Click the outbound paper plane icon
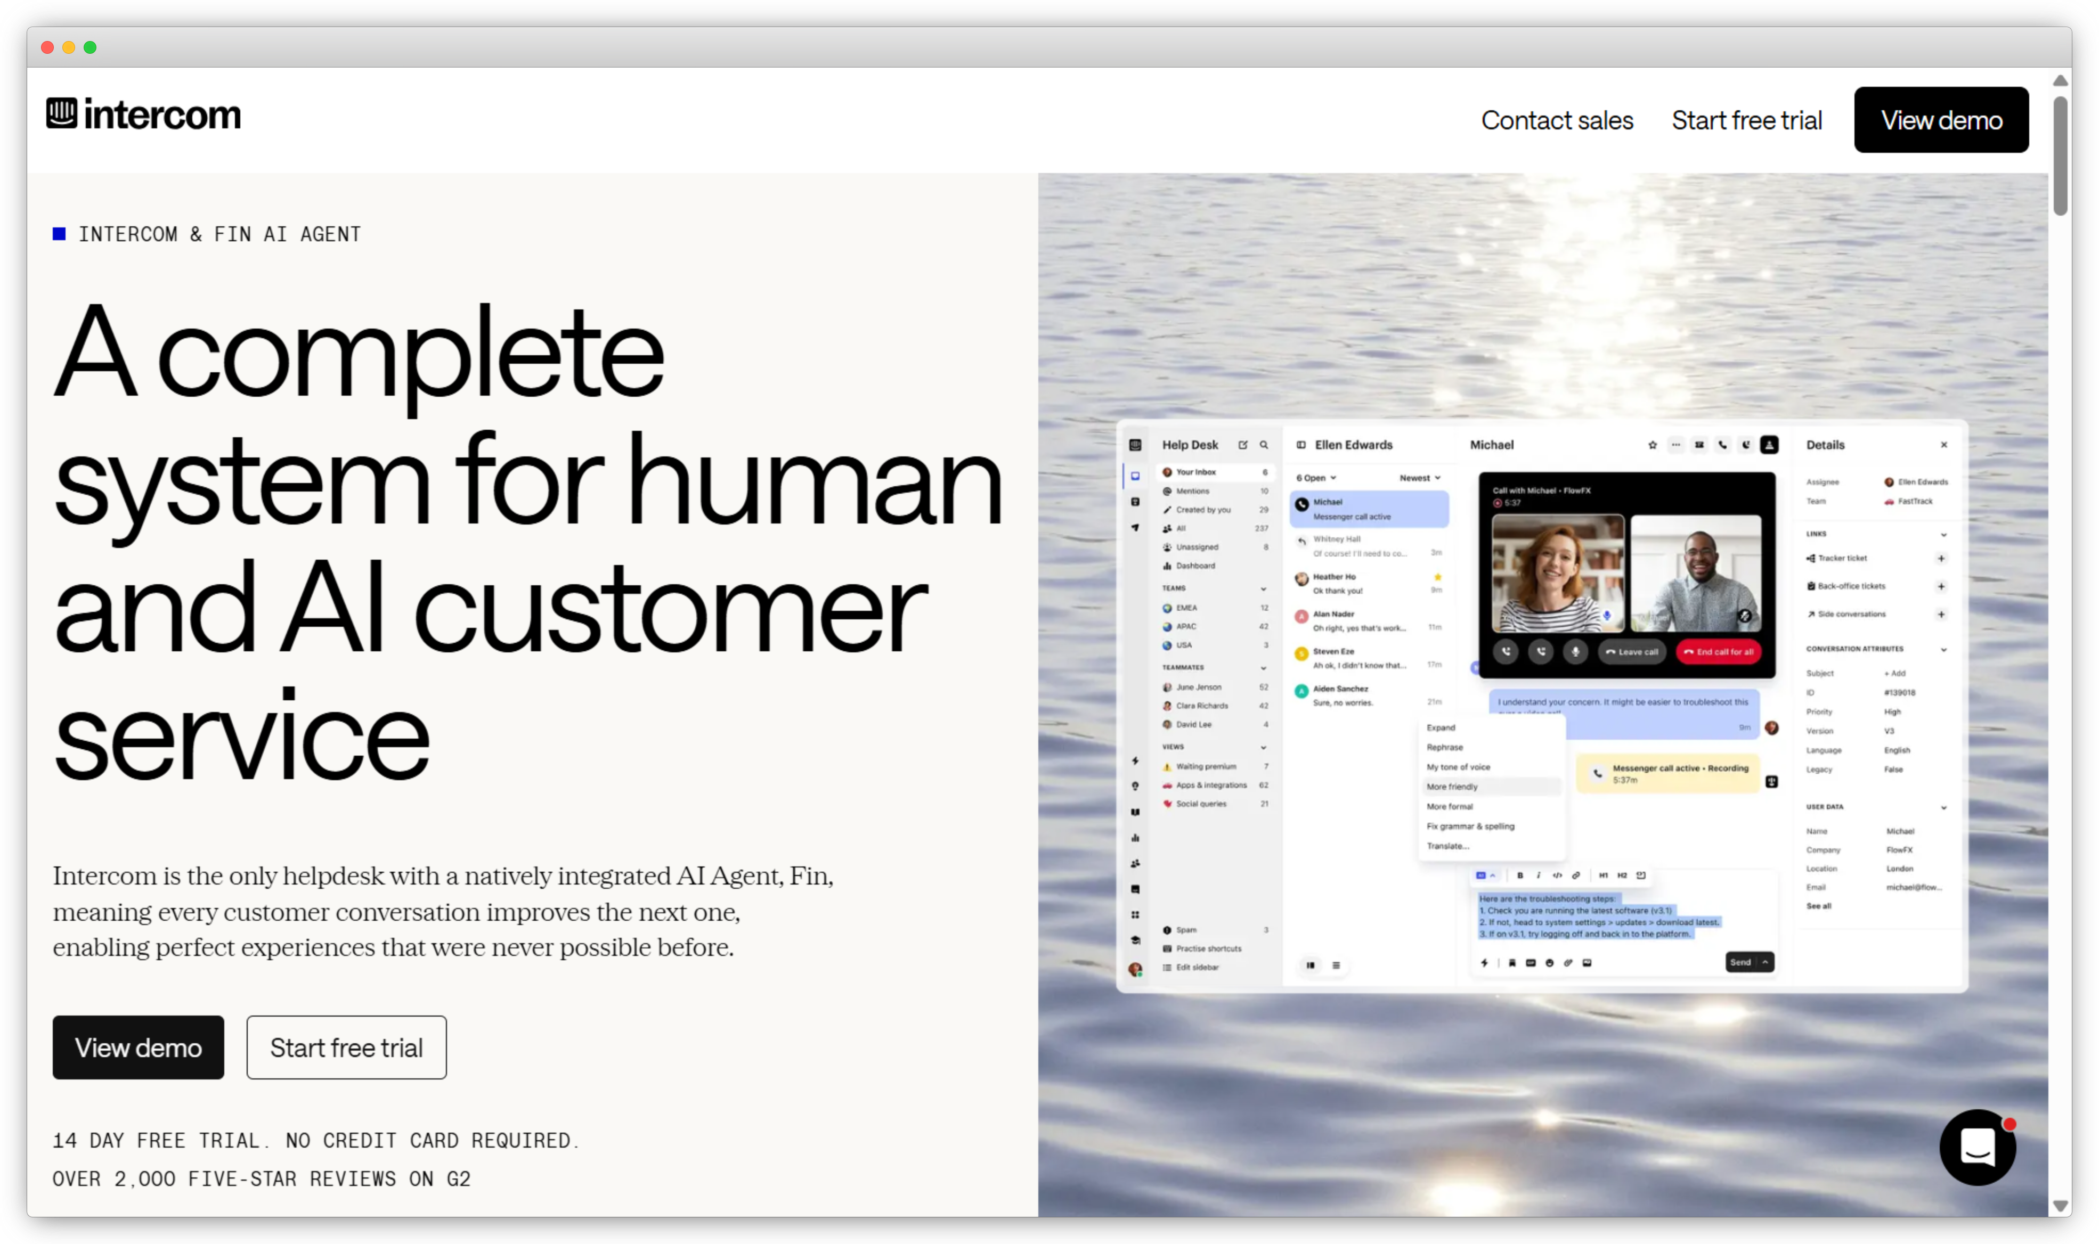Viewport: 2099px width, 1244px height. point(1135,527)
